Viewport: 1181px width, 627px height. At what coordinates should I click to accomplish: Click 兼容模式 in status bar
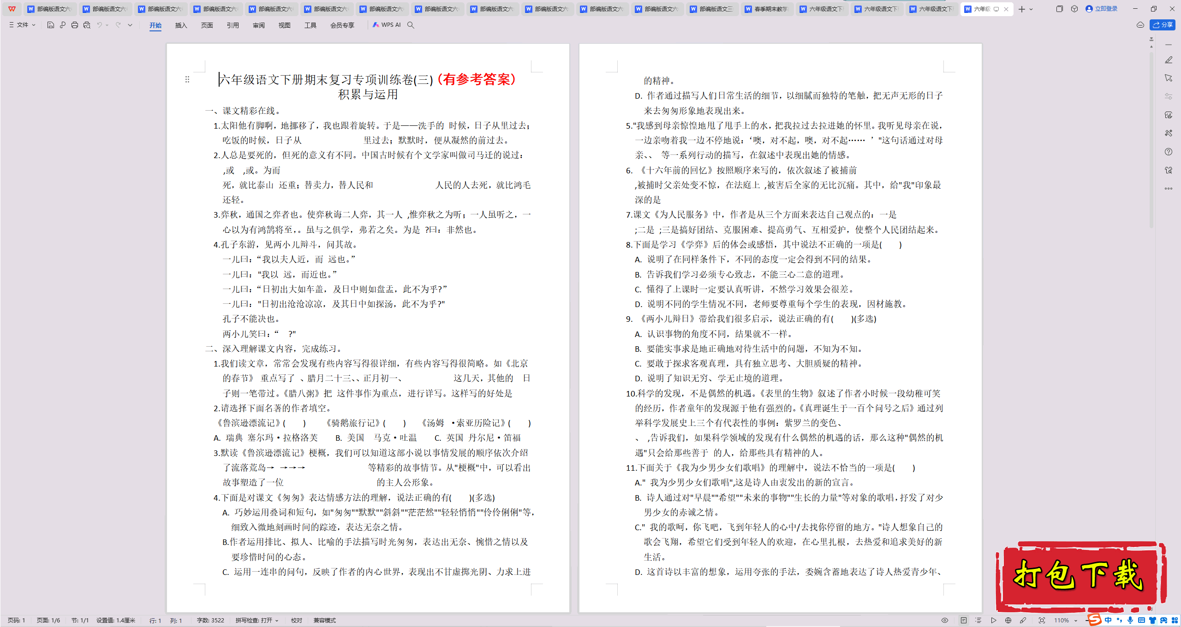[325, 621]
